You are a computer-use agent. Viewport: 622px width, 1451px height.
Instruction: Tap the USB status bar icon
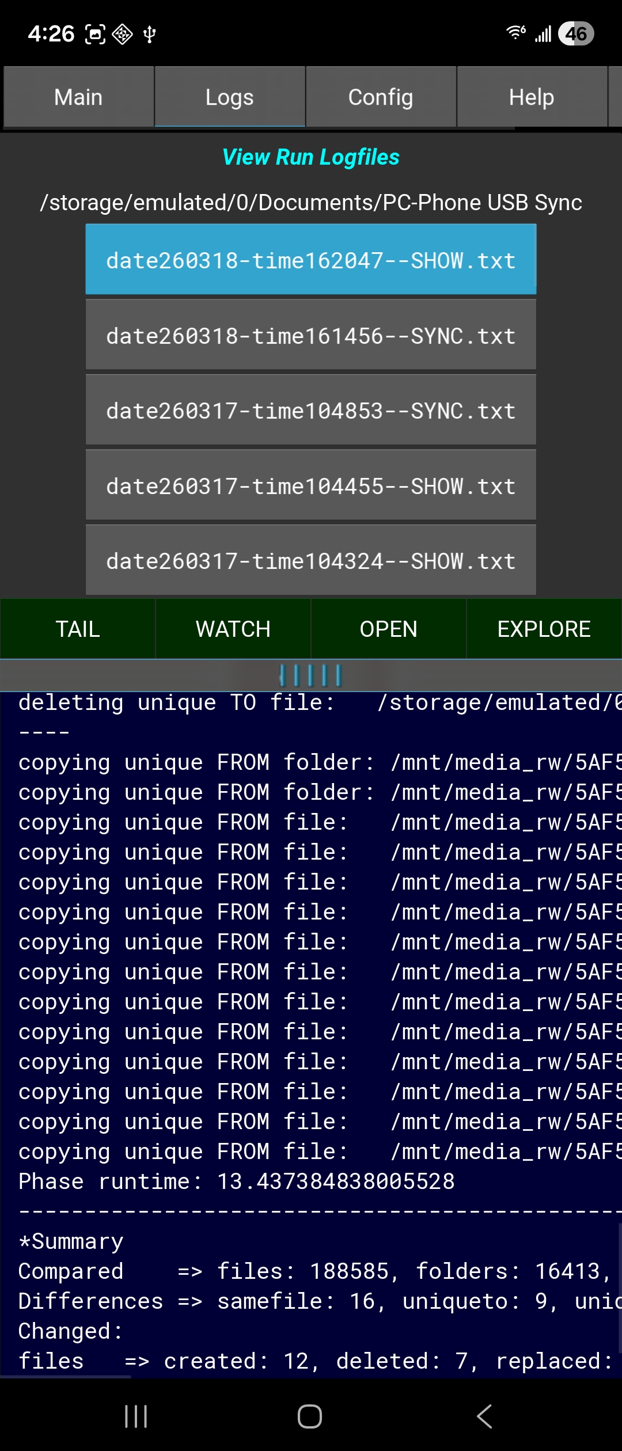(150, 35)
